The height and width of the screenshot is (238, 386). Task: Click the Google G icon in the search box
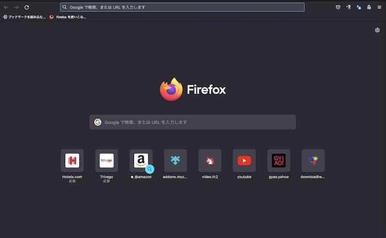[98, 122]
